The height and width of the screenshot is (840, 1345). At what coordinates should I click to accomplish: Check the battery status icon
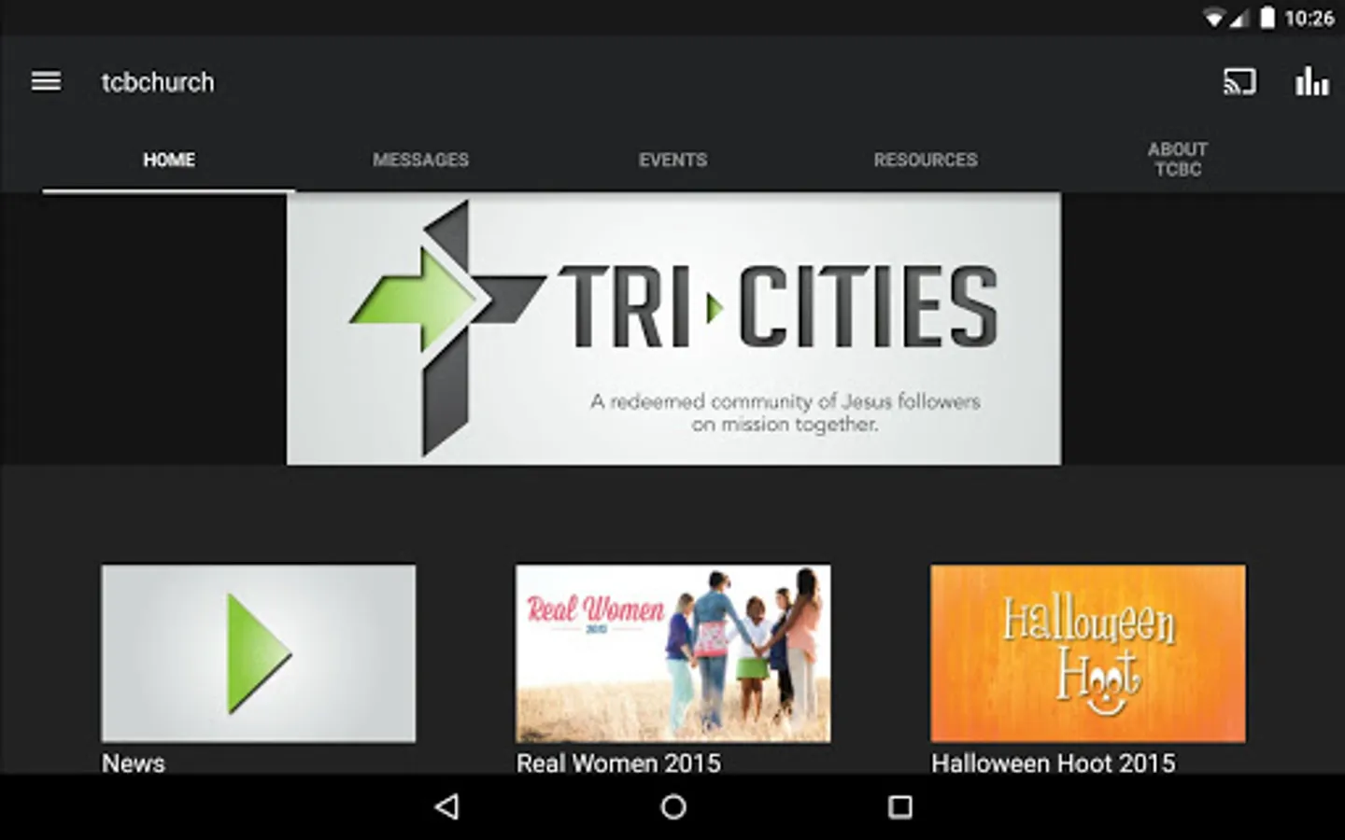[1267, 18]
